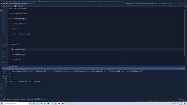Toggle the Run tool window button

pos(37,99)
